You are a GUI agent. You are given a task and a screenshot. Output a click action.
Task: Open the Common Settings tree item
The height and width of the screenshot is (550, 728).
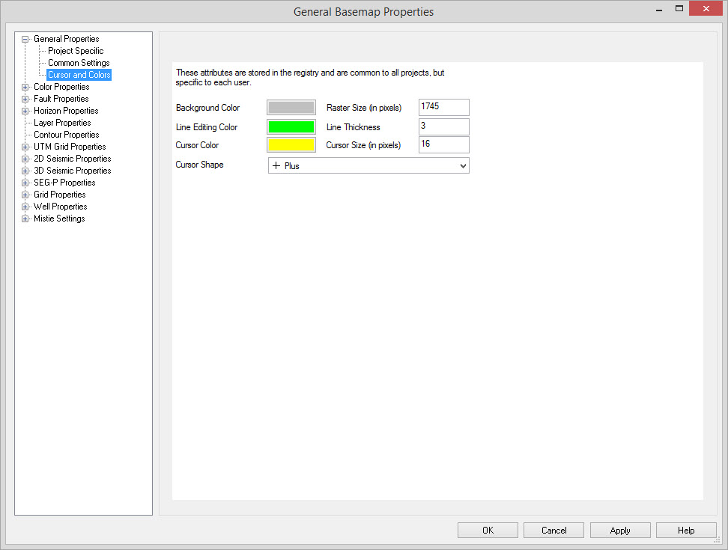[x=79, y=63]
